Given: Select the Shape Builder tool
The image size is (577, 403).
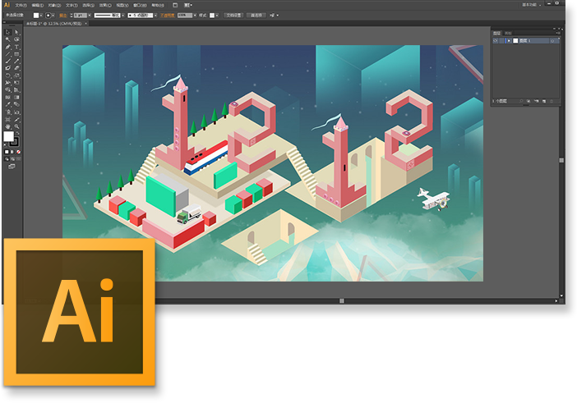Looking at the screenshot, I should pyautogui.click(x=7, y=89).
